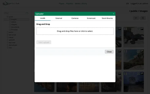This screenshot has height=94, width=150.
Task: Switch media library to grid view
Action: (x=143, y=18)
